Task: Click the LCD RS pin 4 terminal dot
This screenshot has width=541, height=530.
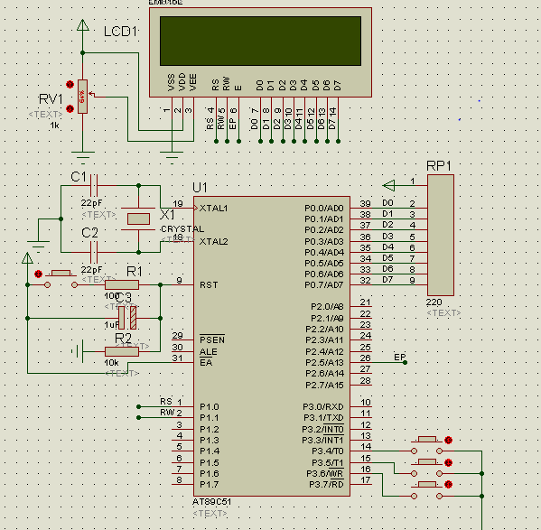Action: (216, 142)
